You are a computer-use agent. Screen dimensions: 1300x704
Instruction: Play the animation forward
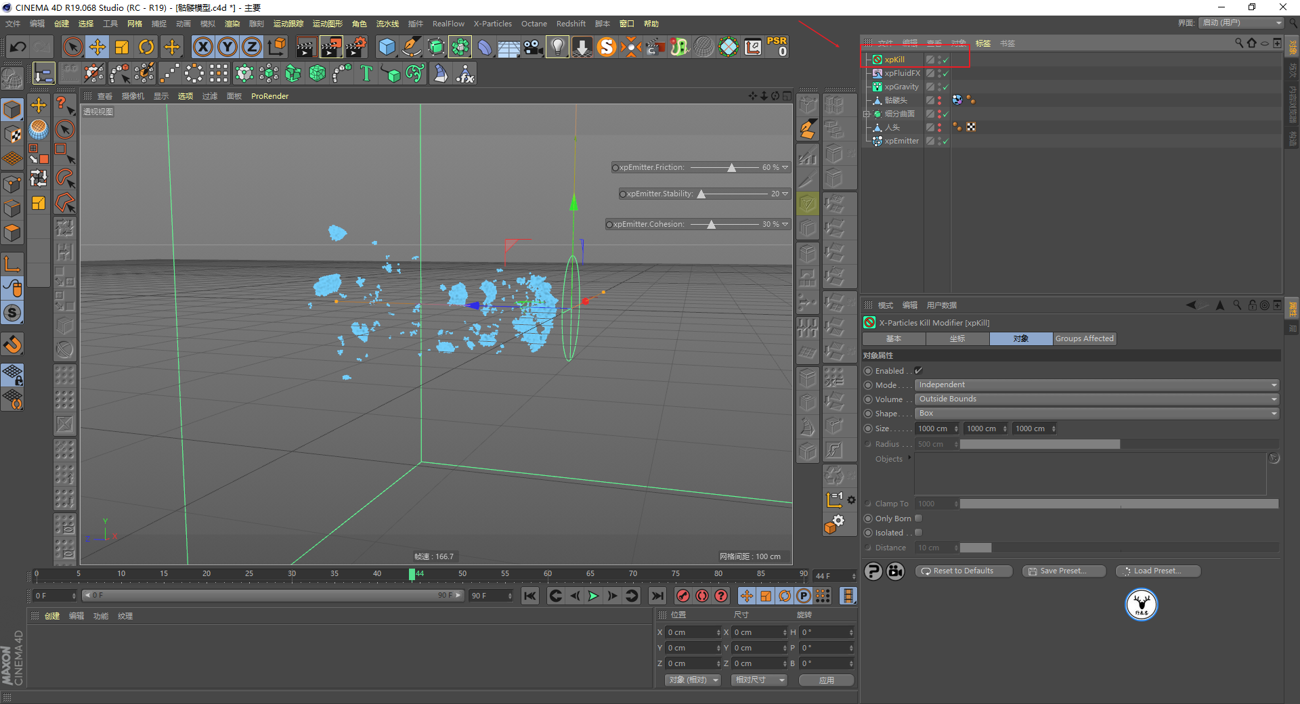tap(593, 596)
